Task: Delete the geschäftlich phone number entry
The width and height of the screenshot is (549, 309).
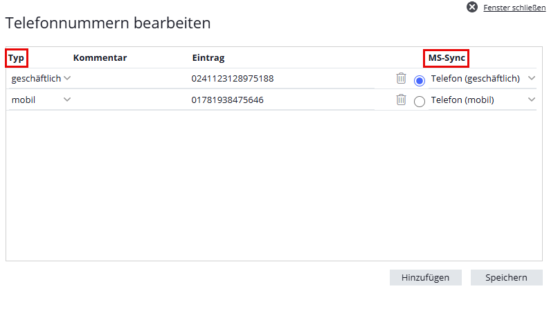Action: click(x=401, y=78)
